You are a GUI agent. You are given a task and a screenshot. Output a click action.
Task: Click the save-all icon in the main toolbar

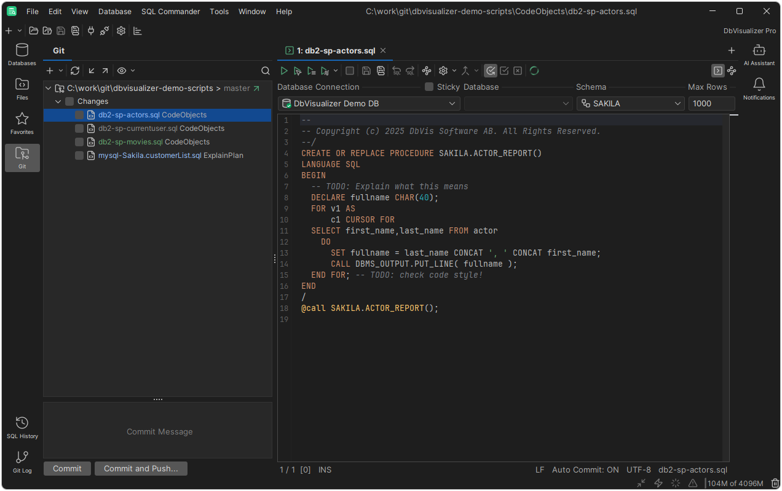tap(75, 31)
